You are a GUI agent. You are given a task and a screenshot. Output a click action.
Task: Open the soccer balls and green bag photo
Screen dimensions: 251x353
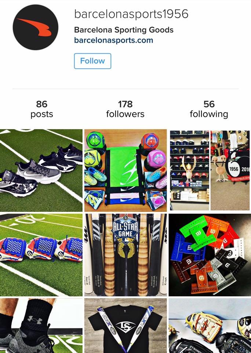click(x=125, y=170)
